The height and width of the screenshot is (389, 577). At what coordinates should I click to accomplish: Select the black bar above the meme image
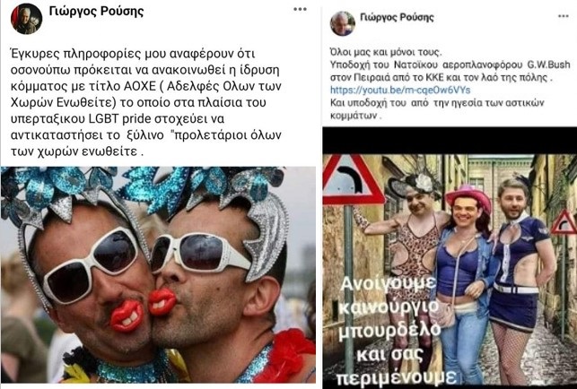[x=450, y=141]
